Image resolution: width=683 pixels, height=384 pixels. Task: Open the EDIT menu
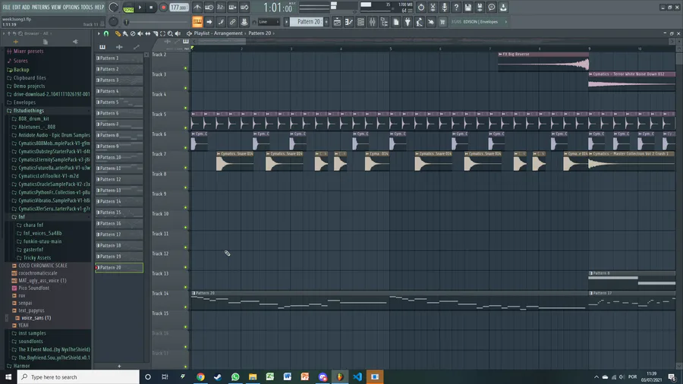click(x=17, y=8)
